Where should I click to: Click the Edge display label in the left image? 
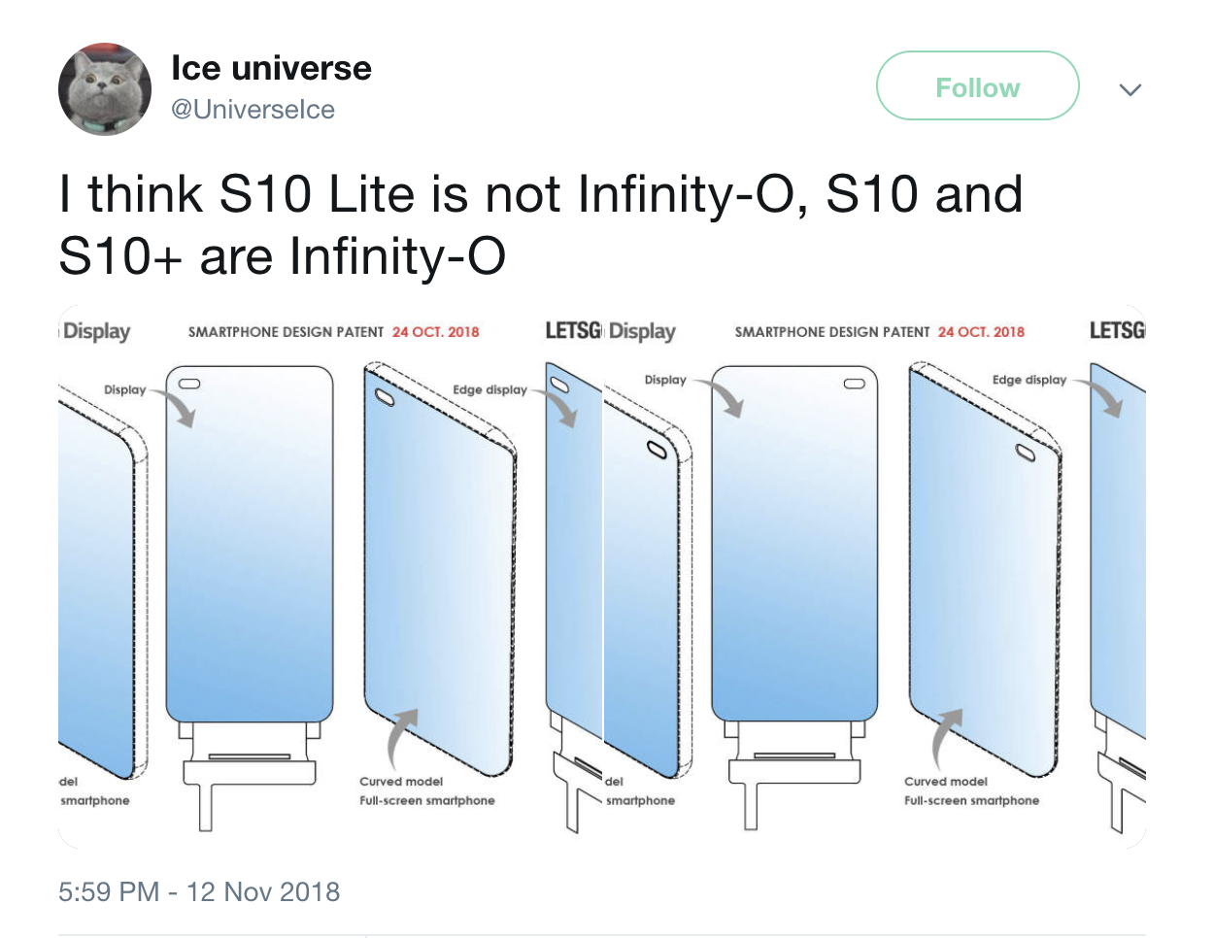[489, 389]
